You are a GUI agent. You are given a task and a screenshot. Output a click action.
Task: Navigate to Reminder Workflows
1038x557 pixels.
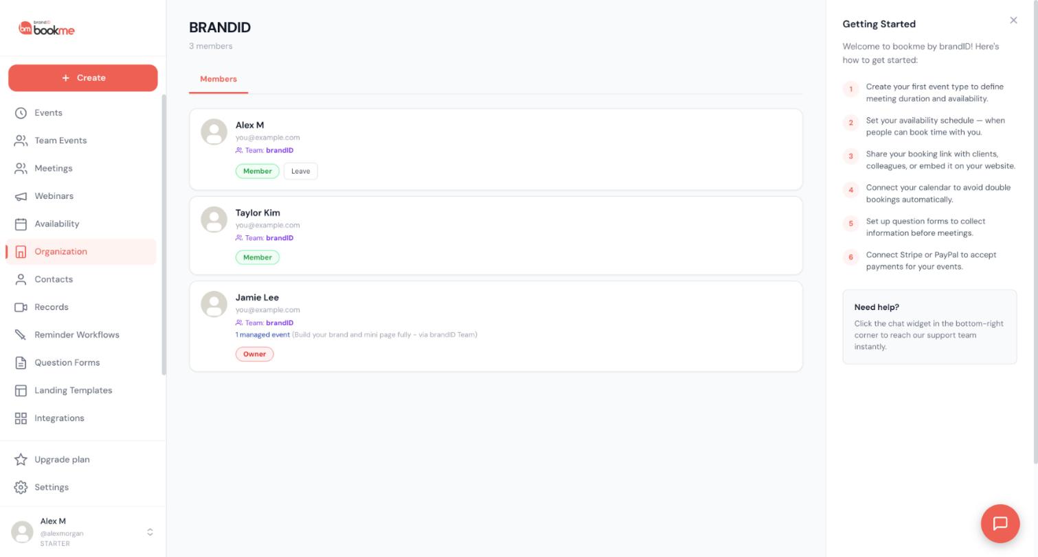coord(81,335)
